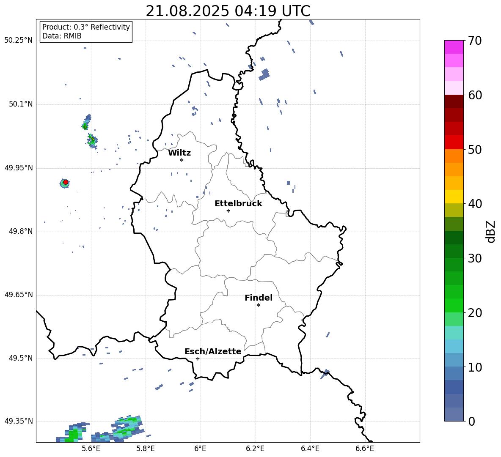The image size is (501, 457).
Task: Click the bright red colorbar segment above 50
Action: (x=454, y=142)
